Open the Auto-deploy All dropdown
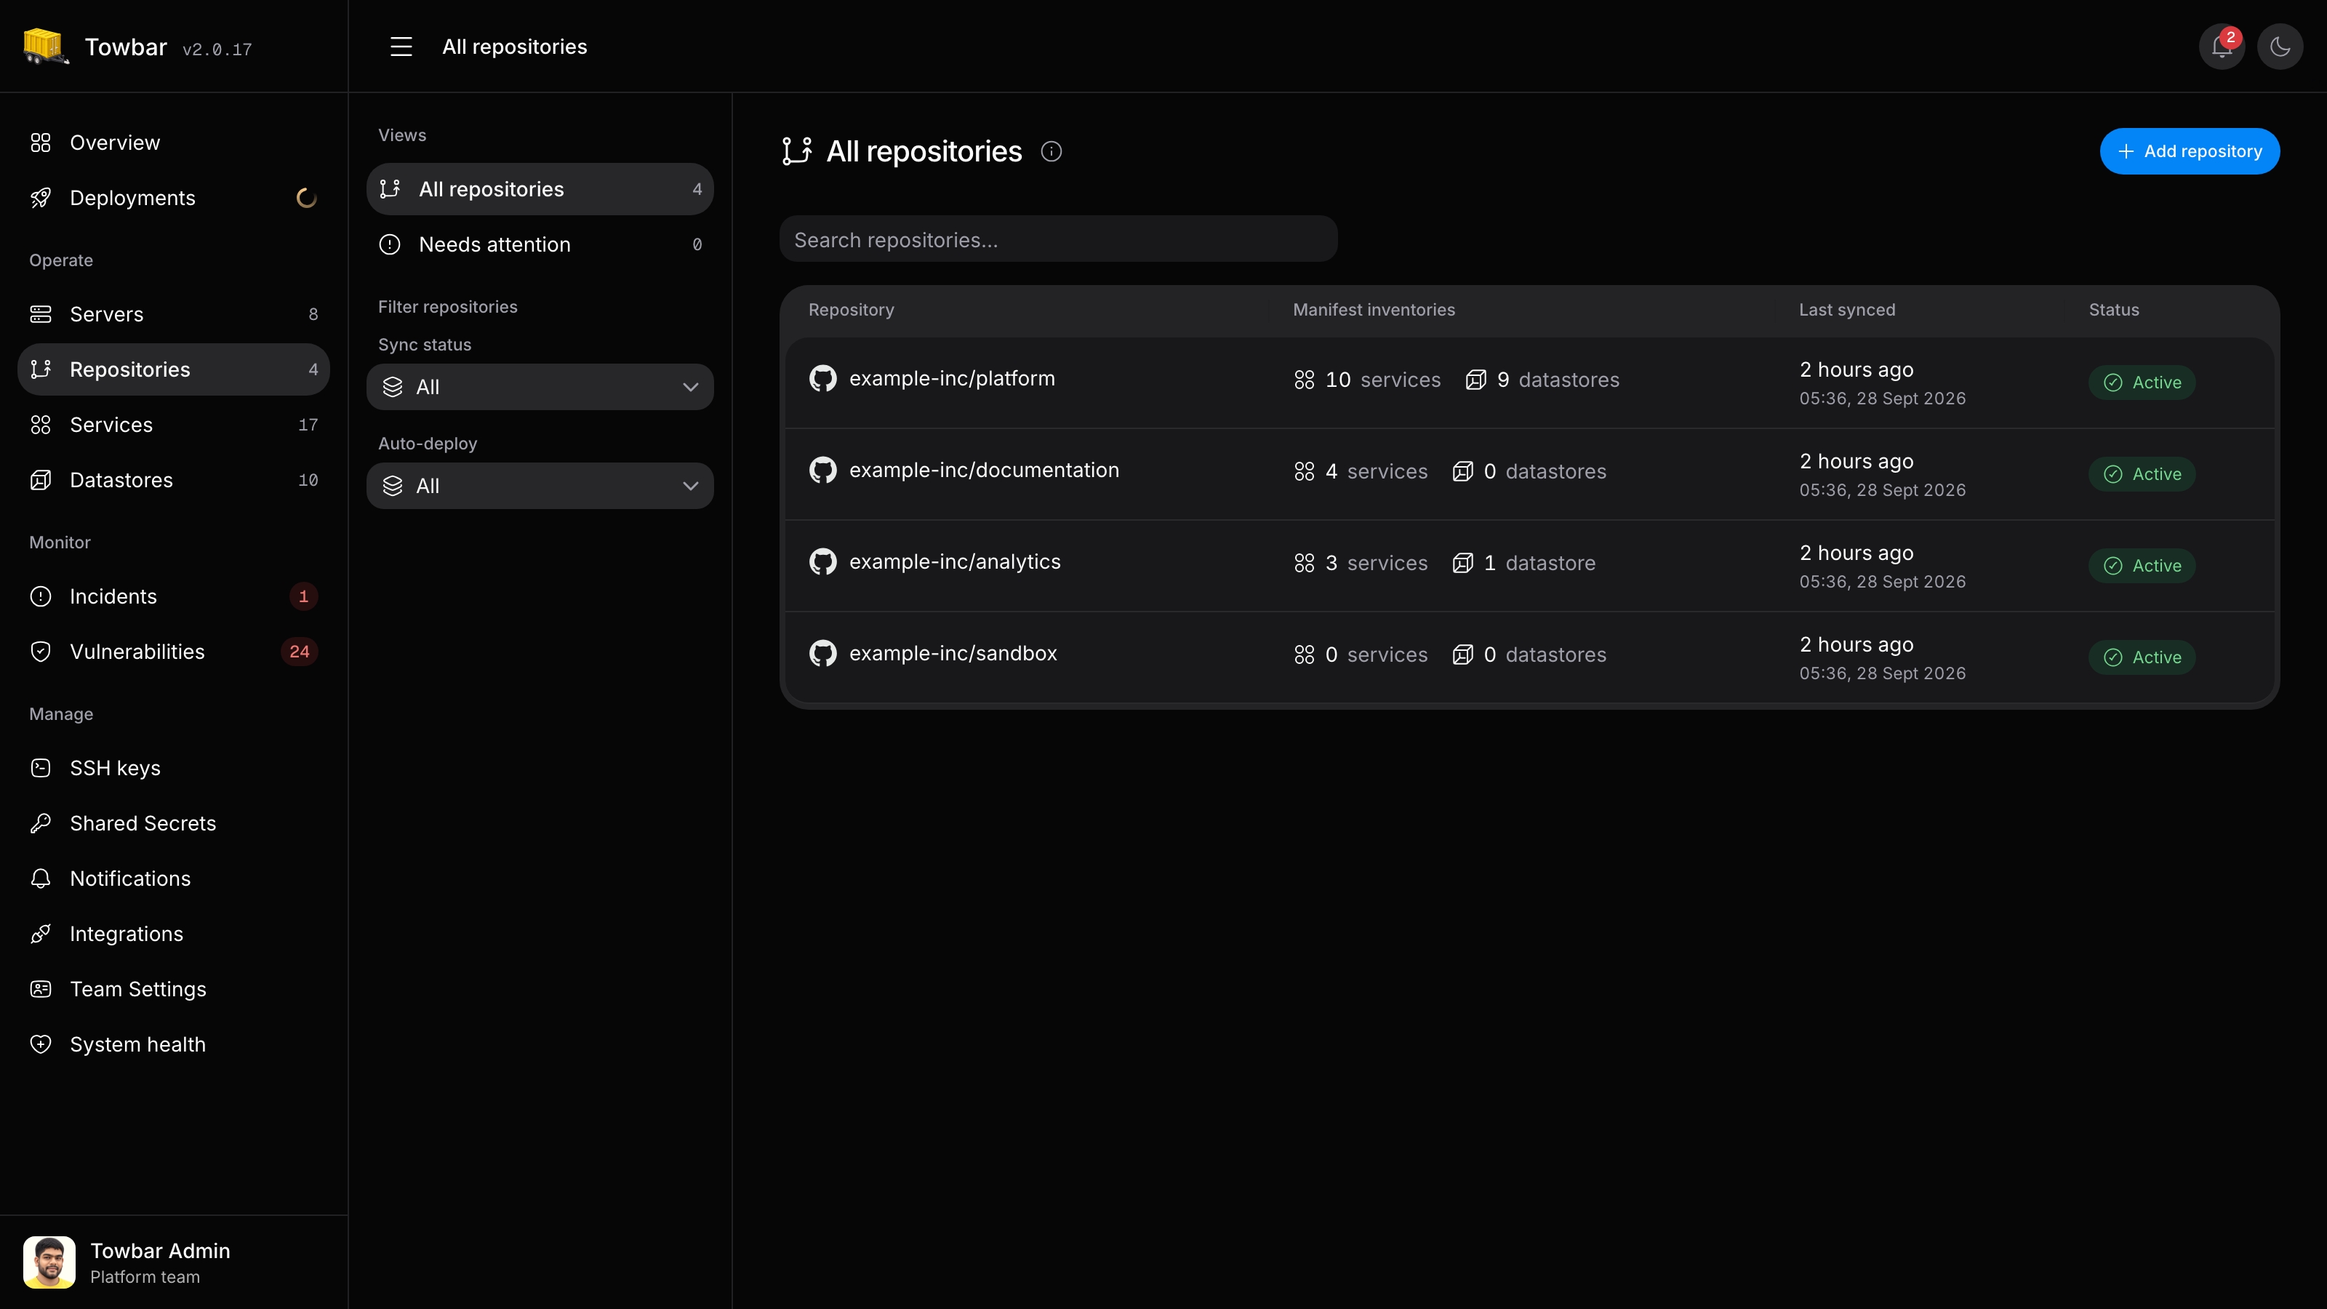The width and height of the screenshot is (2327, 1309). point(540,486)
